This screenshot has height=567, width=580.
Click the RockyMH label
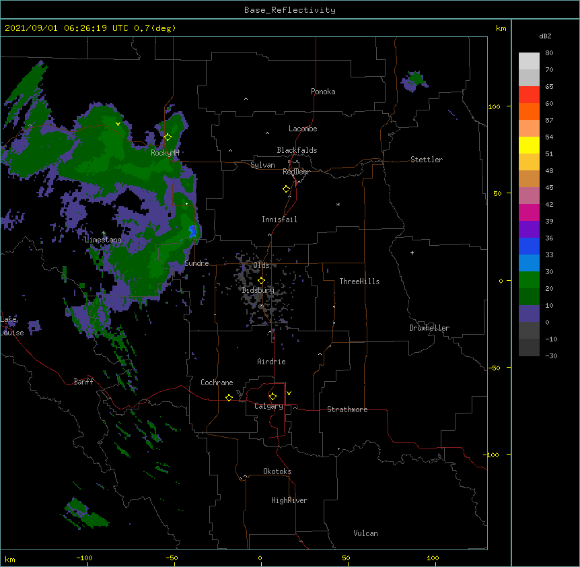(165, 152)
